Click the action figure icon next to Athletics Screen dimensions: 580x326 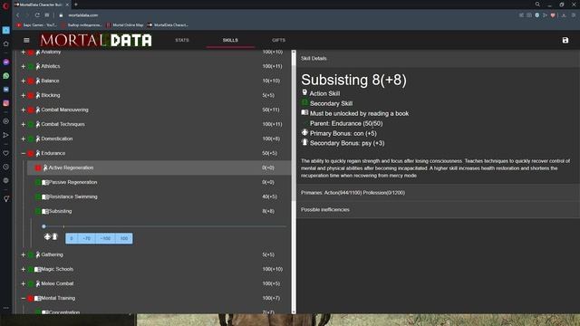38,66
